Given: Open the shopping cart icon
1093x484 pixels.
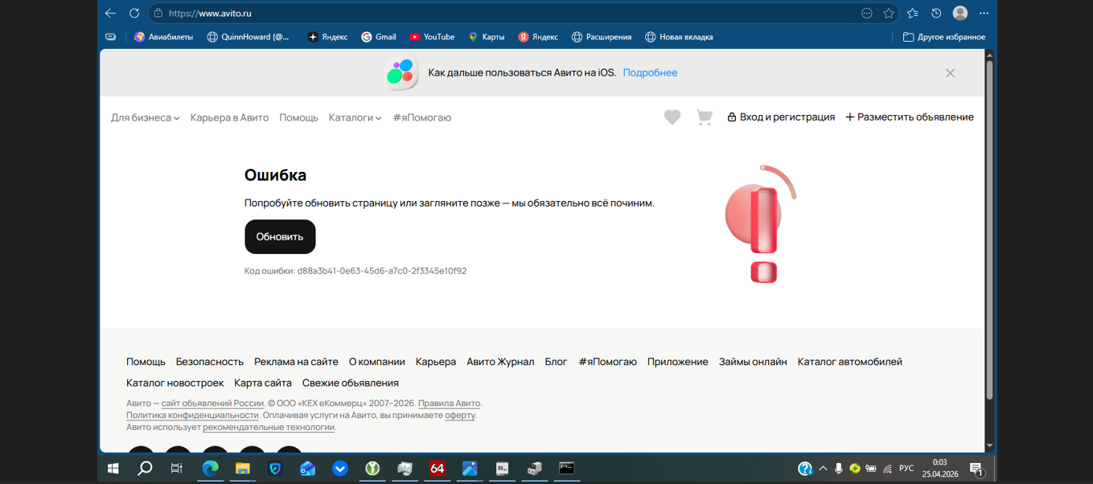Looking at the screenshot, I should coord(705,117).
